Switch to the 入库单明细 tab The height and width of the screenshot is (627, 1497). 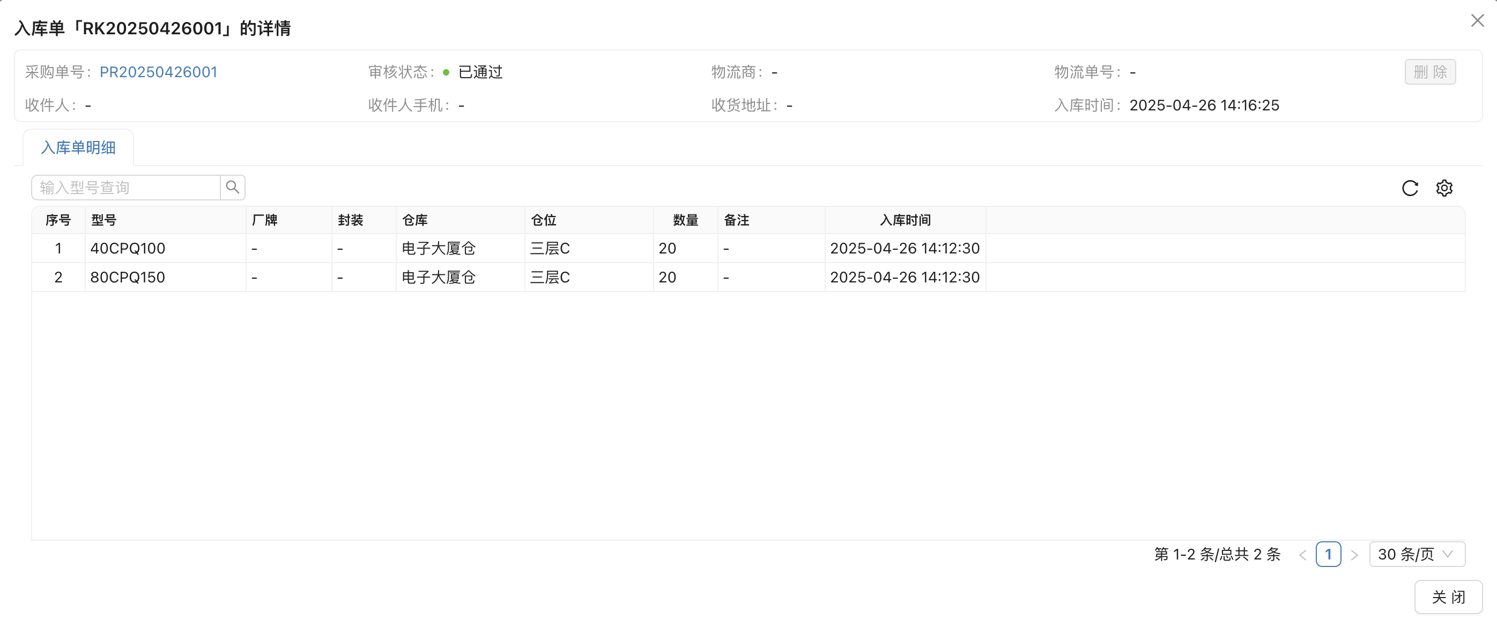pyautogui.click(x=78, y=147)
